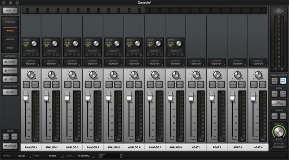Toggle low cut filter icon on Analog 1
This screenshot has width=289, height=160.
(x=29, y=55)
